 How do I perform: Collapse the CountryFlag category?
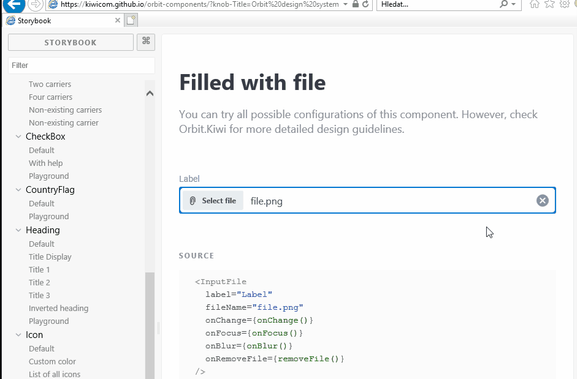[x=18, y=189]
